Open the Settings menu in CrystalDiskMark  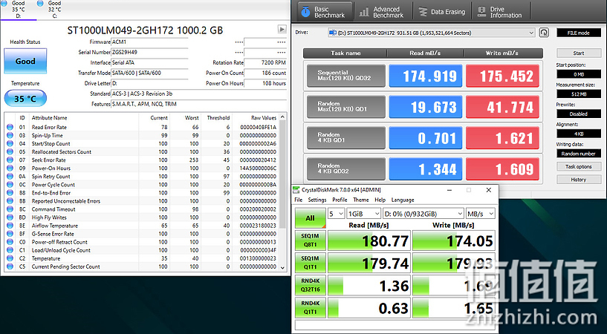[x=317, y=200]
